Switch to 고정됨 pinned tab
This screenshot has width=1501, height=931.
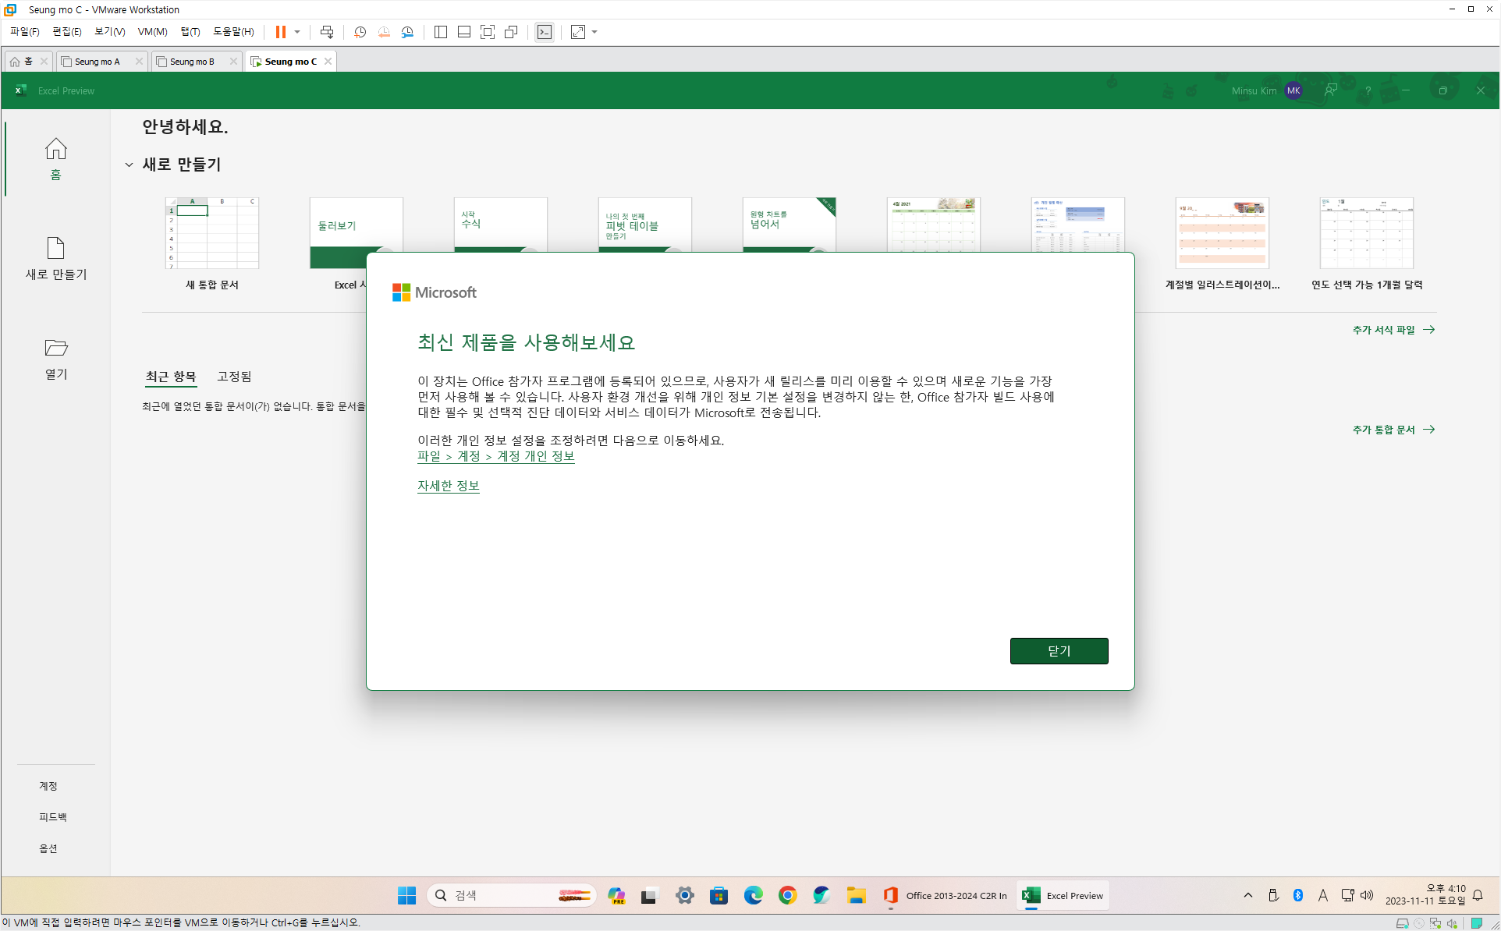click(234, 377)
